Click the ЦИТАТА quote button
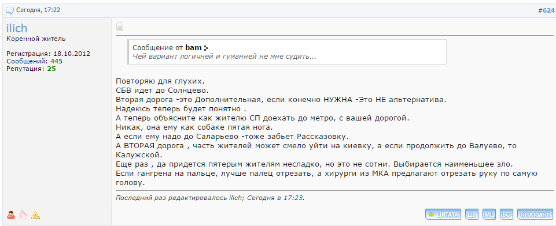The height and width of the screenshot is (226, 556). [443, 214]
